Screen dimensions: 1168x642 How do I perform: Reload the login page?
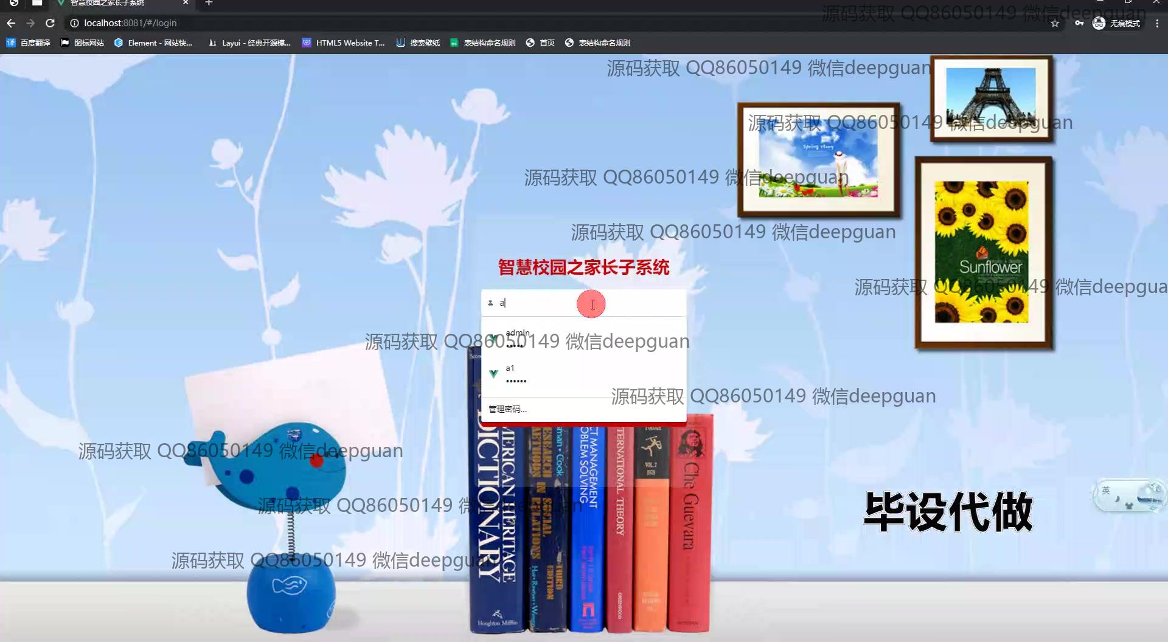click(50, 23)
